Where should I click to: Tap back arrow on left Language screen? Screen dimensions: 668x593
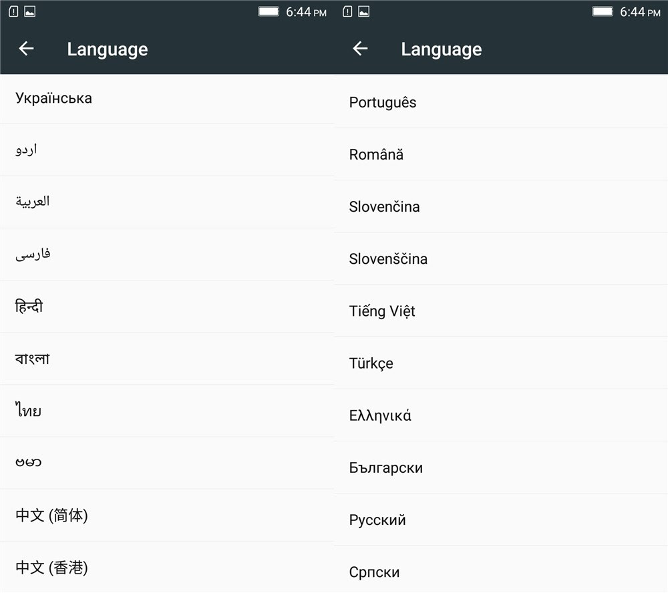click(26, 49)
